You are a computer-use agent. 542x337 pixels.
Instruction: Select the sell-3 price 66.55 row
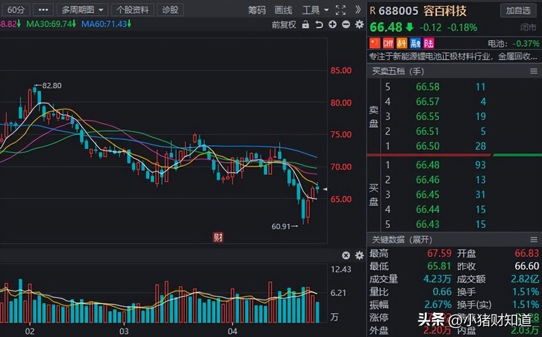pyautogui.click(x=428, y=116)
